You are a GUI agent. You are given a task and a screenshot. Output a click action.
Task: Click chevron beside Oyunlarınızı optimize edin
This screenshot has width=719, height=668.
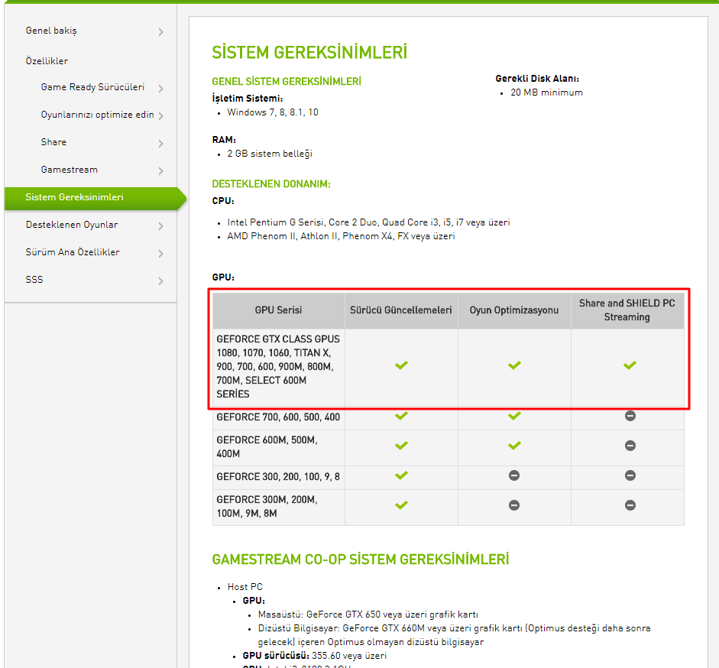coord(160,115)
